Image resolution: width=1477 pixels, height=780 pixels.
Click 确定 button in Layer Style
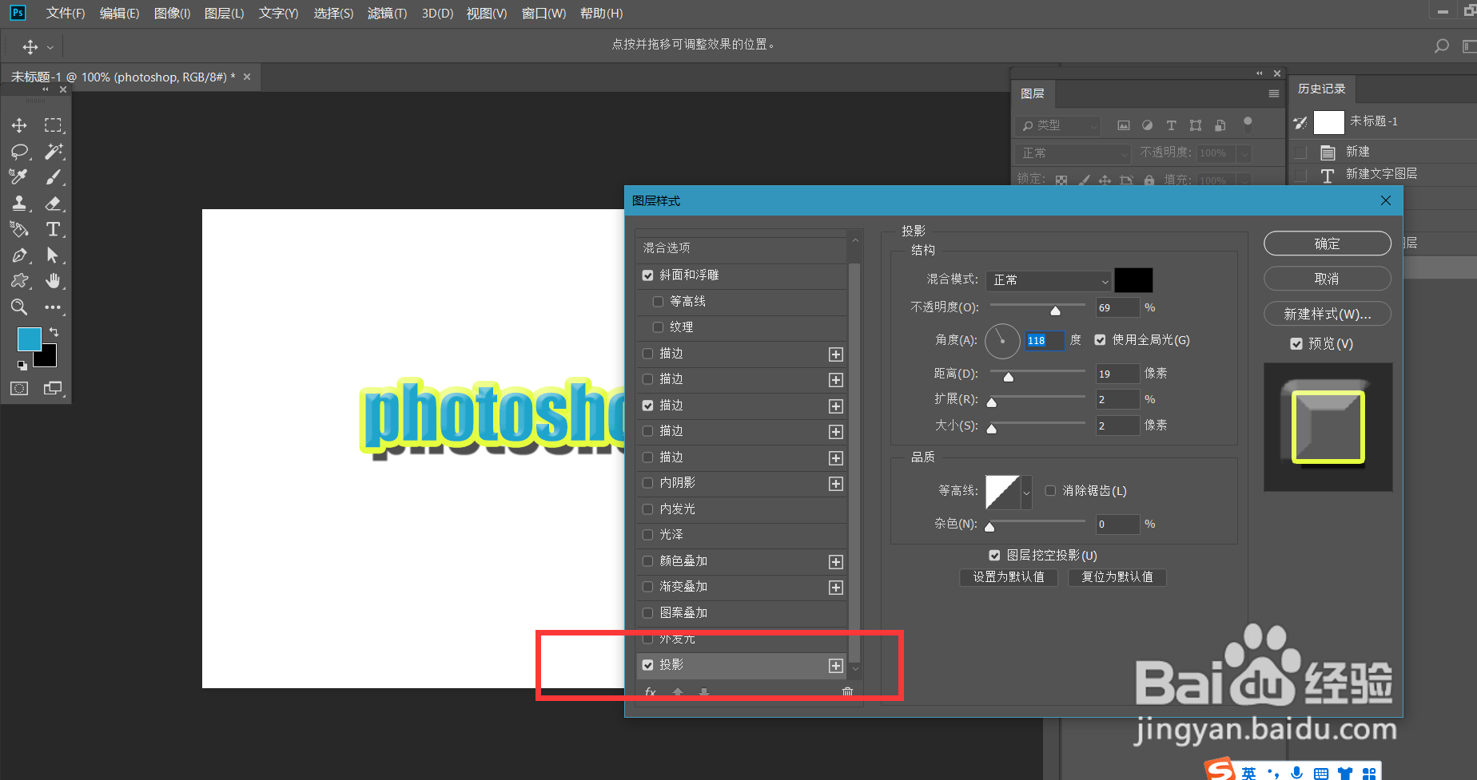pos(1328,244)
